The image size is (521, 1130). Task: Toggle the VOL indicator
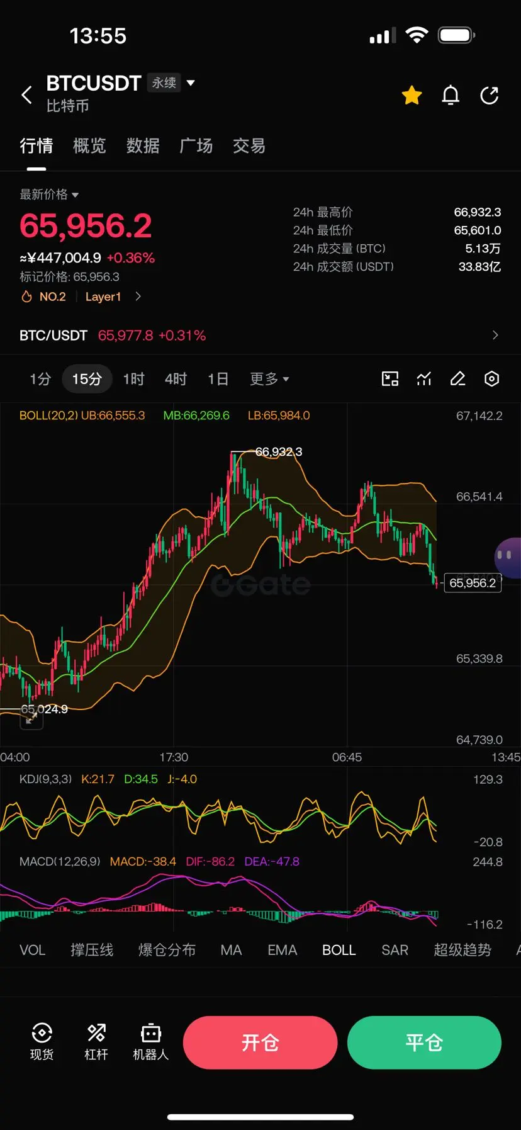[x=32, y=950]
